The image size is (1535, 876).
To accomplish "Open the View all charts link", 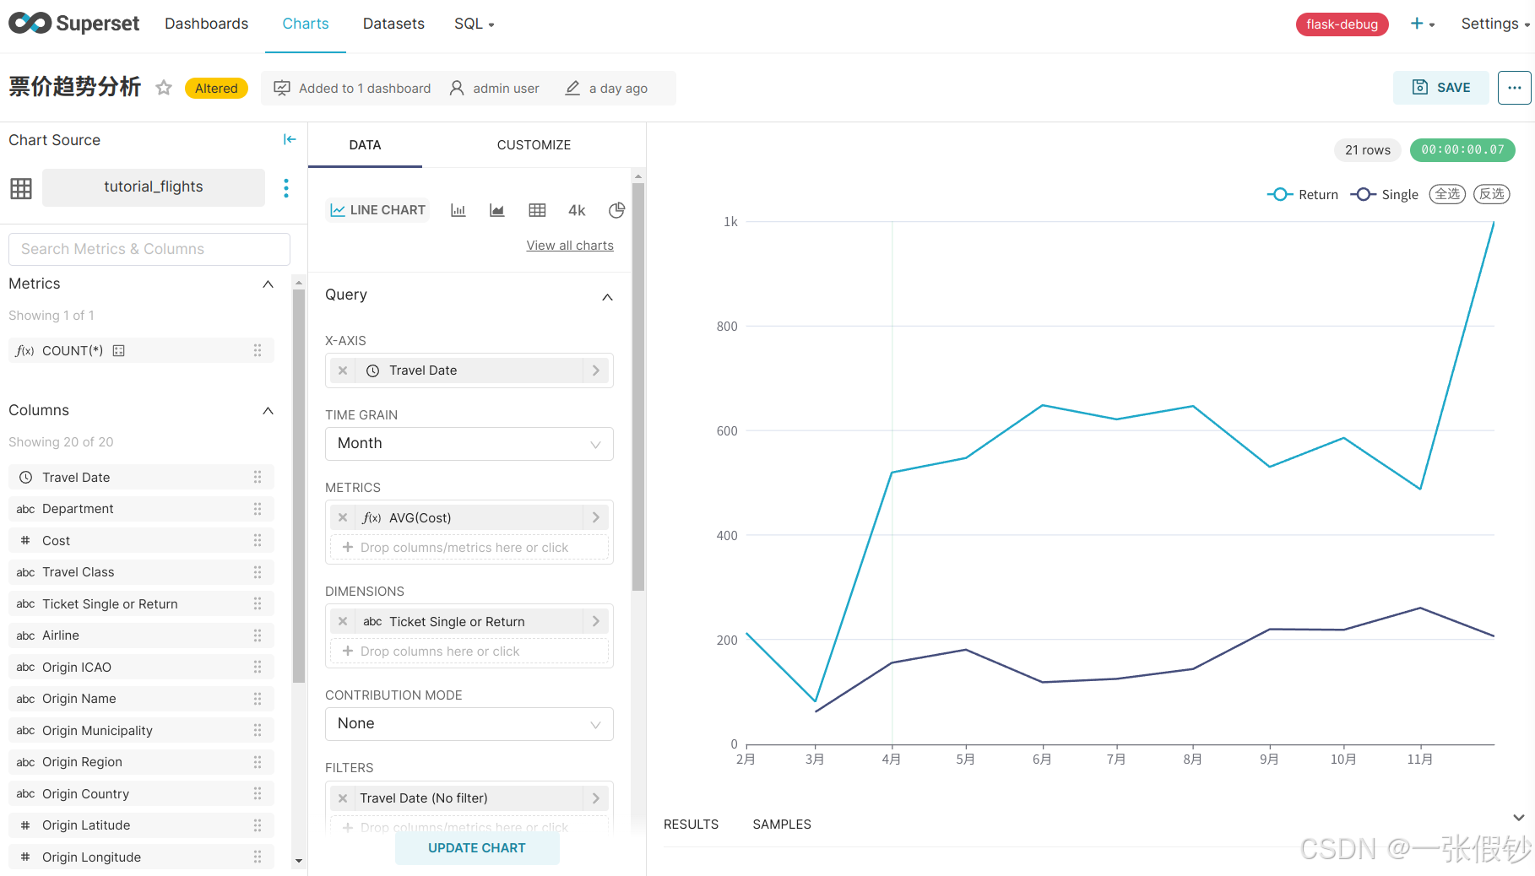I will pyautogui.click(x=570, y=246).
